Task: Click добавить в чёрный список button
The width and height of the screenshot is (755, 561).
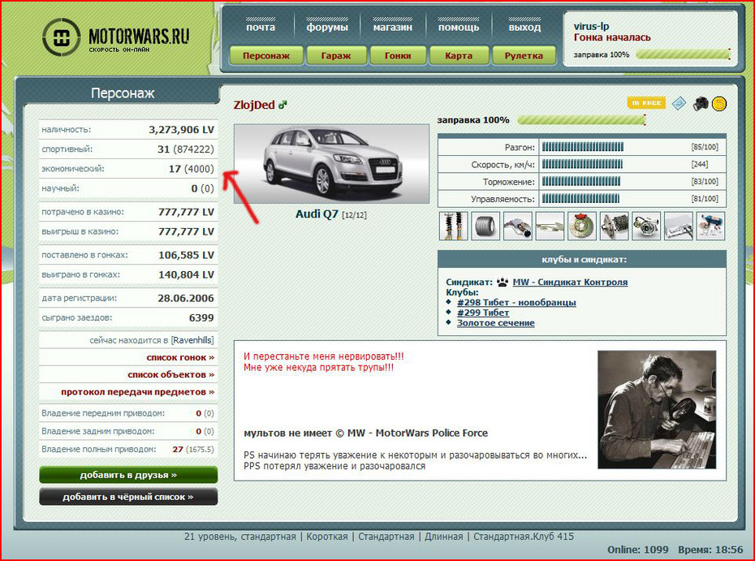Action: 128,497
